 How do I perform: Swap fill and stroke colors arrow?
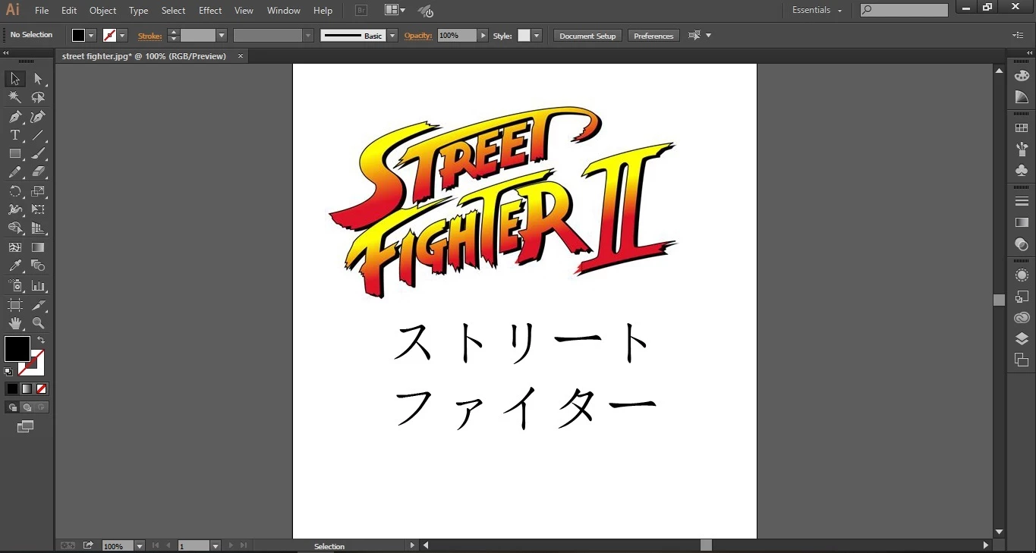coord(42,340)
